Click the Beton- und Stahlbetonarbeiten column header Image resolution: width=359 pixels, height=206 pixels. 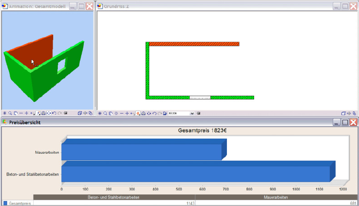pyautogui.click(x=114, y=197)
